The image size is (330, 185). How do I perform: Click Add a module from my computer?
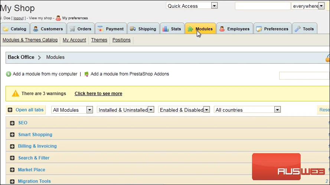coord(45,74)
